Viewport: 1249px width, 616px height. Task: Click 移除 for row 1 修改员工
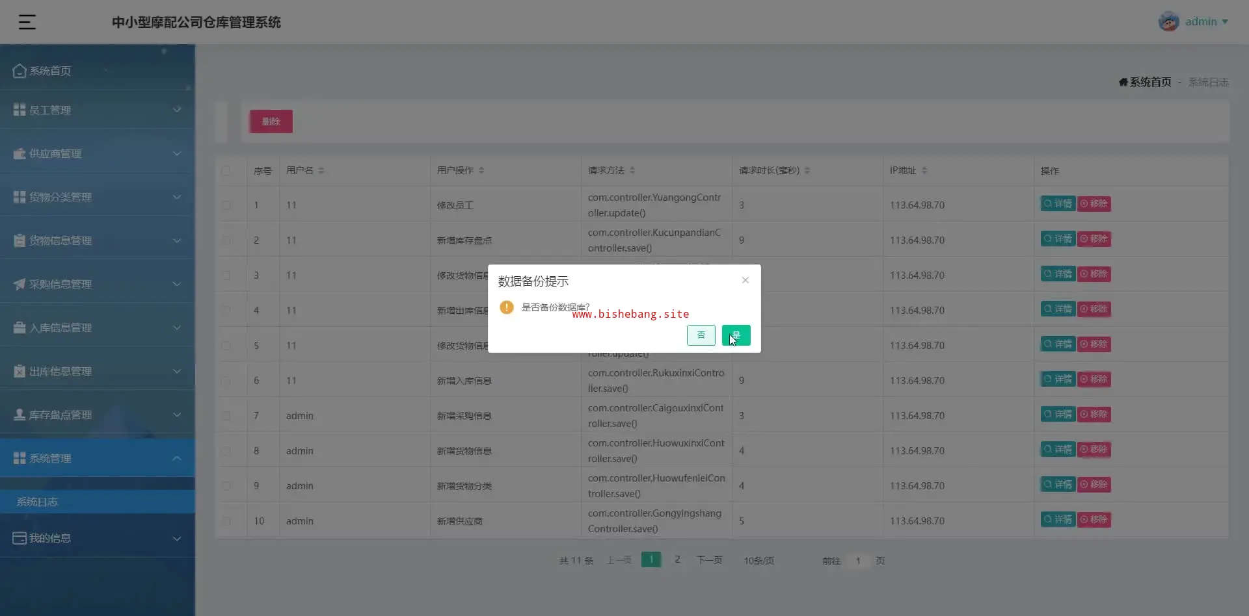(1094, 204)
